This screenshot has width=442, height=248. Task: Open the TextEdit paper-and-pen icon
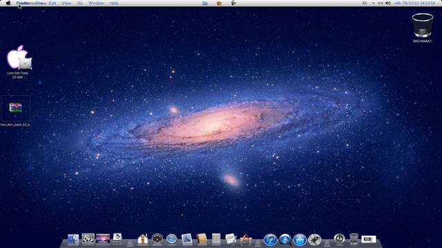tap(231, 239)
